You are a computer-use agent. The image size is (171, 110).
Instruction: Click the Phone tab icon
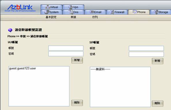(135, 12)
